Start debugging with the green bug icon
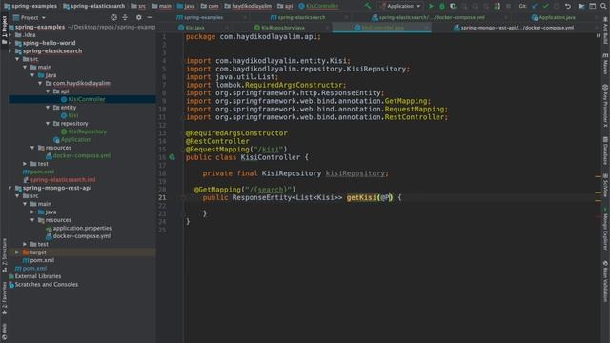 click(x=442, y=7)
